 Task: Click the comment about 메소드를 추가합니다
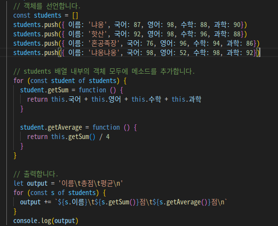point(104,72)
